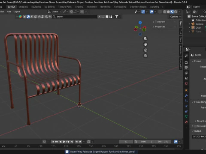Switch to the Layout workspace tab
Viewport: 206px width, 154px height.
pyautogui.click(x=11, y=7)
